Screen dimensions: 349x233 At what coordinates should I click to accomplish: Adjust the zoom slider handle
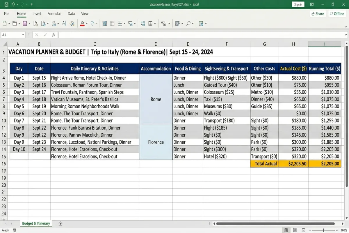point(324,230)
